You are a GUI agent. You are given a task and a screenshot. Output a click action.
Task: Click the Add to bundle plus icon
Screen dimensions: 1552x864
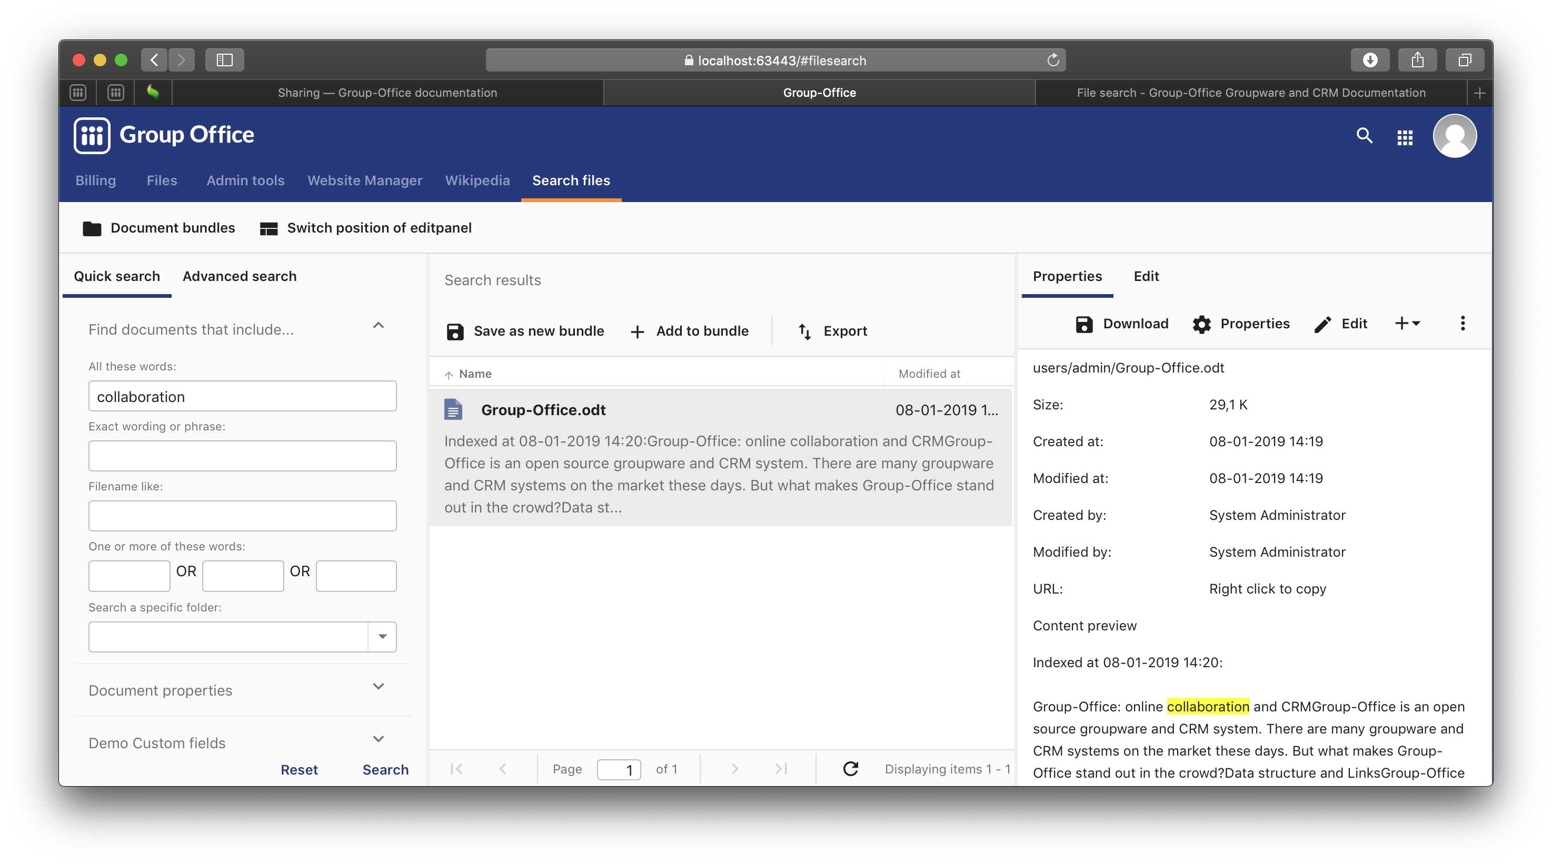pyautogui.click(x=638, y=331)
